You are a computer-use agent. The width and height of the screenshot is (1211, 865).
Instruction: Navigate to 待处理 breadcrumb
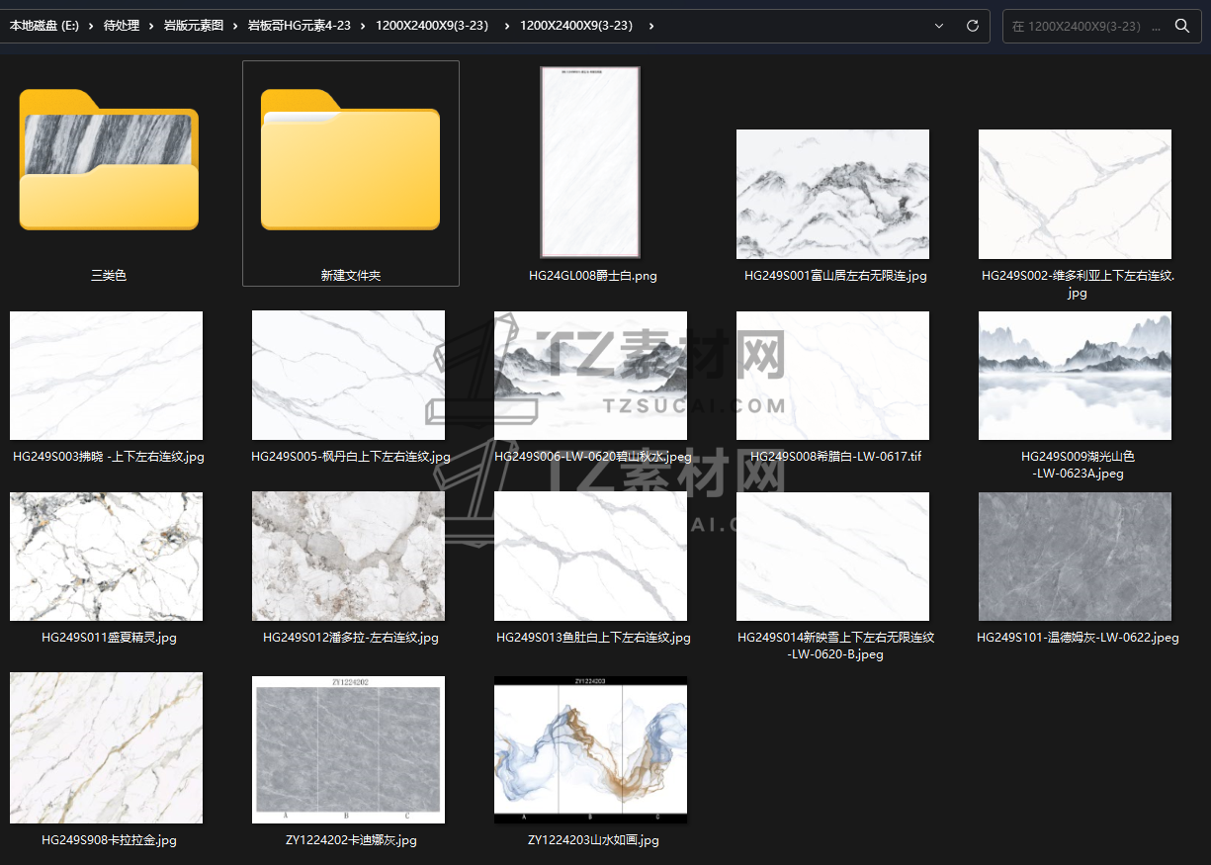[x=121, y=26]
